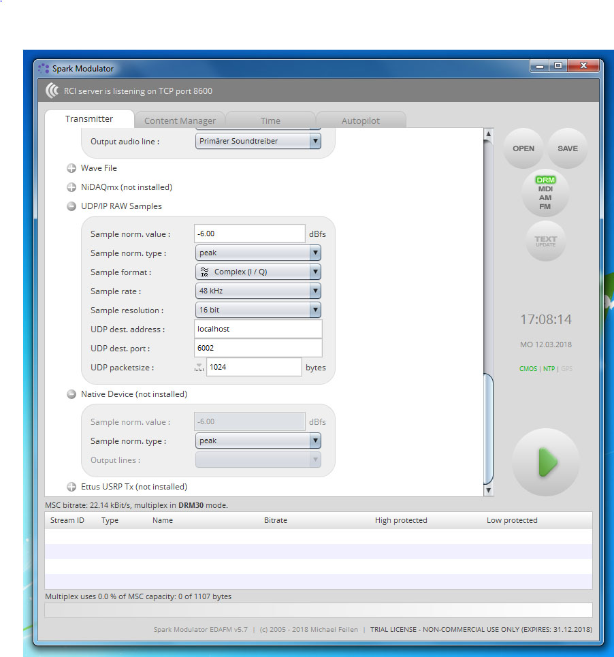
Task: Click the NTP time source indicator
Action: 549,369
